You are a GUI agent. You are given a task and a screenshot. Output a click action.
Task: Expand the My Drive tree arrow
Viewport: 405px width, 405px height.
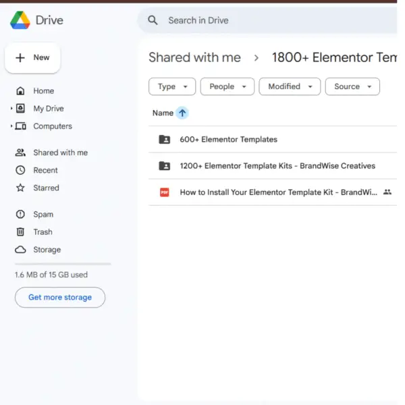(x=11, y=109)
